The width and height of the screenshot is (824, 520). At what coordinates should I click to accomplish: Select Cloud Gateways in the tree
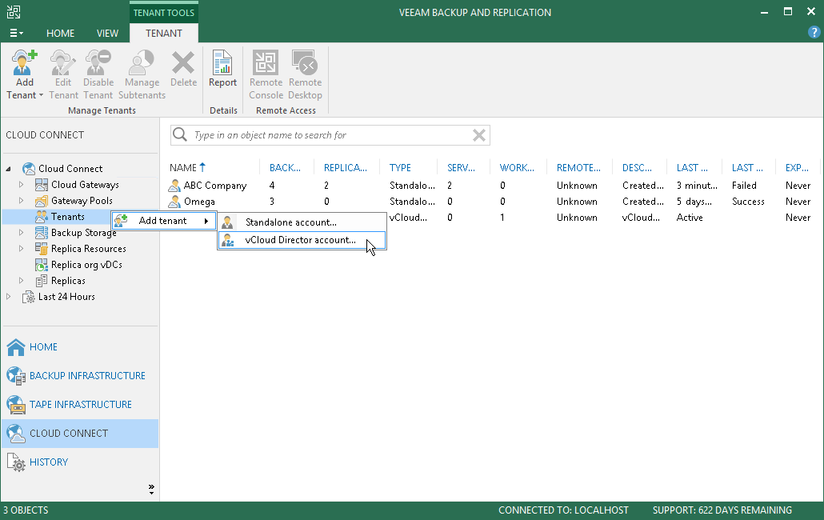coord(85,185)
